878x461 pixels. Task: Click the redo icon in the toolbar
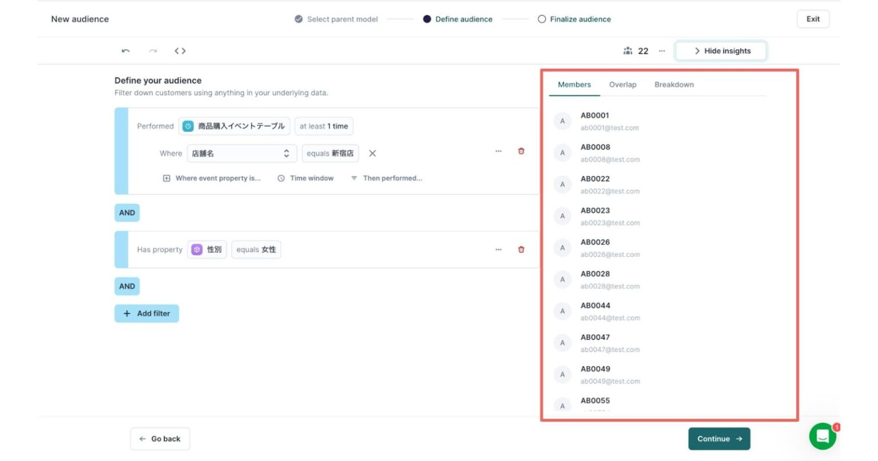click(151, 50)
